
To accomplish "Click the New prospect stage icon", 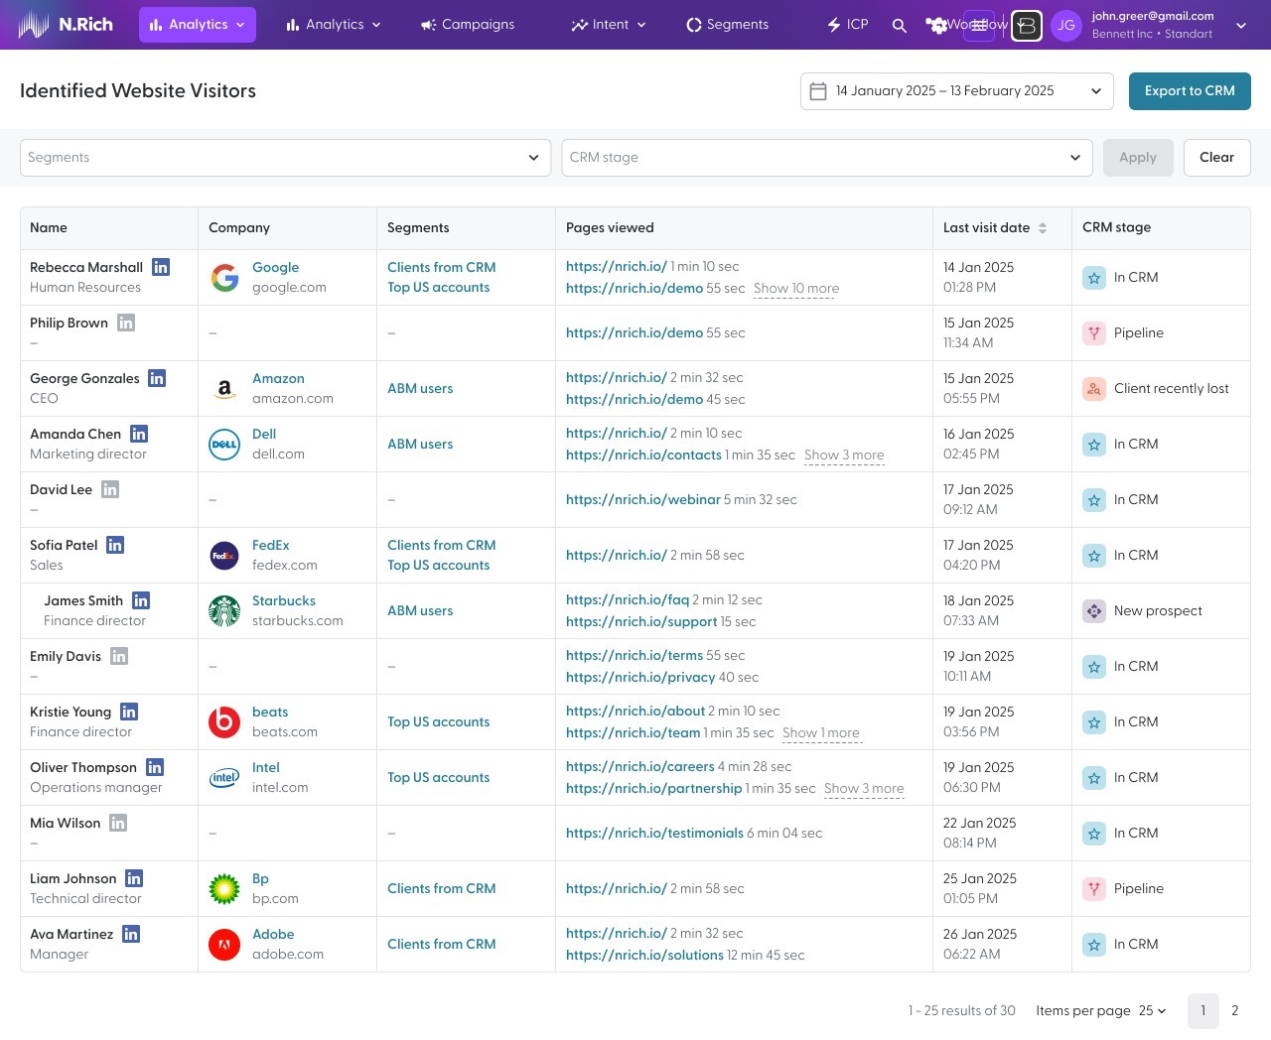I will (1093, 611).
